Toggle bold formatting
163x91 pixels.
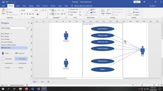[x=22, y=14]
